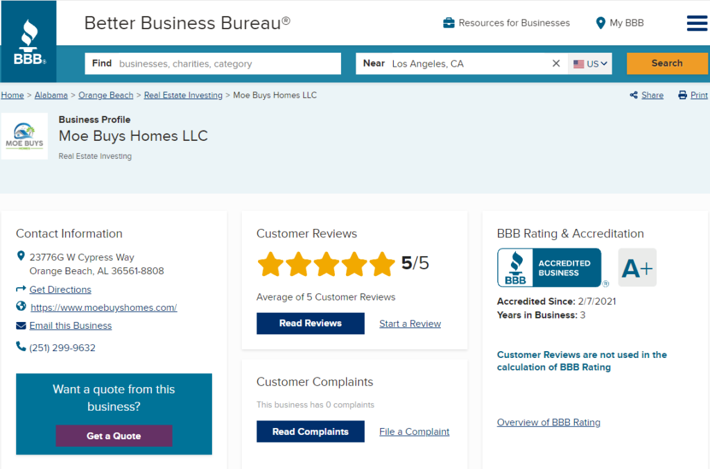Focus the Find businesses search field
Screen dimensions: 710x469
(213, 63)
